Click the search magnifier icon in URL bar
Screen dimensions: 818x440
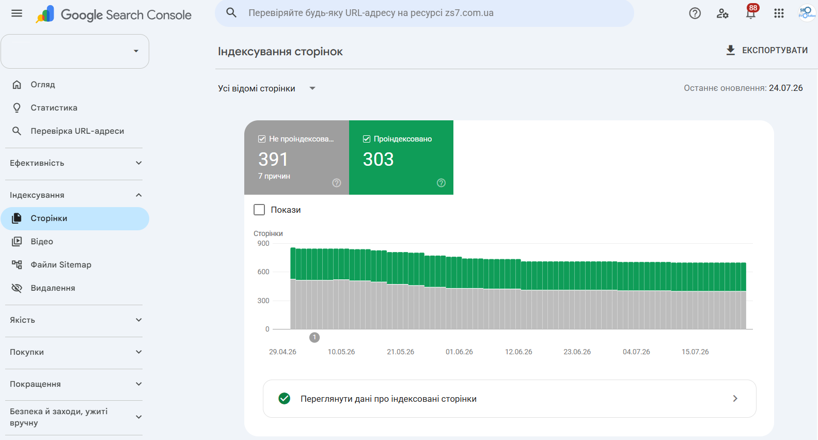[231, 13]
